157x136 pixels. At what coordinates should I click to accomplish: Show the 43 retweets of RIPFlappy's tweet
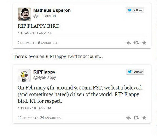[28, 118]
